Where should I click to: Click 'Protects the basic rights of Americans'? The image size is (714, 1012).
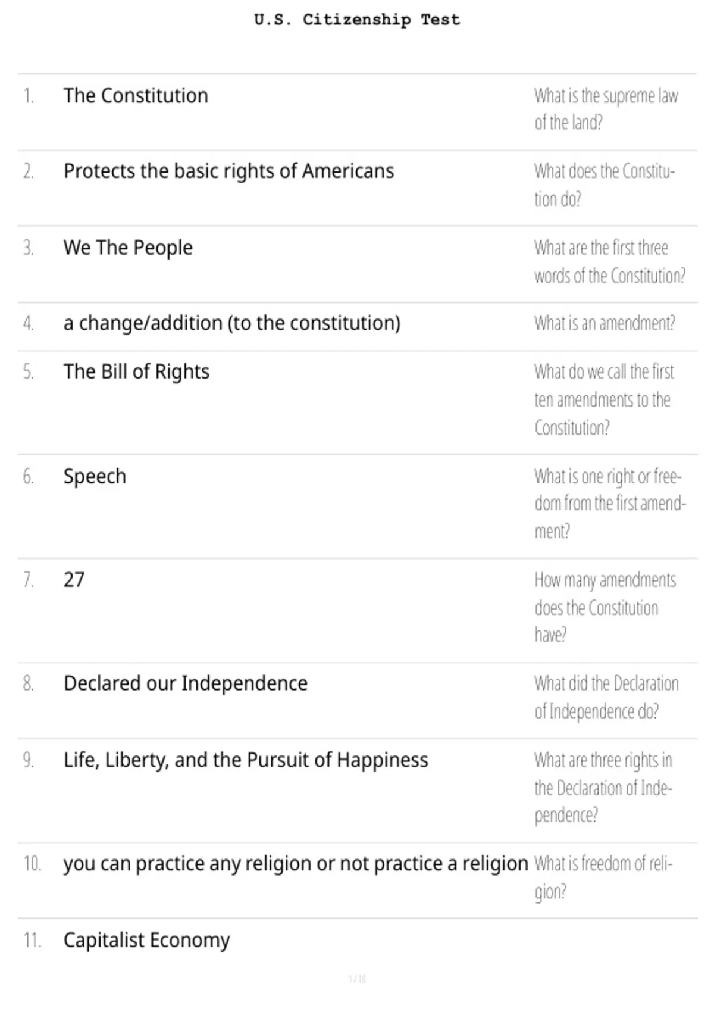pos(228,171)
